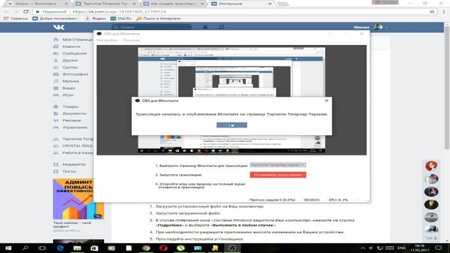The width and height of the screenshot is (450, 253).
Task: Close the OBS message dialog
Action: pos(326,101)
